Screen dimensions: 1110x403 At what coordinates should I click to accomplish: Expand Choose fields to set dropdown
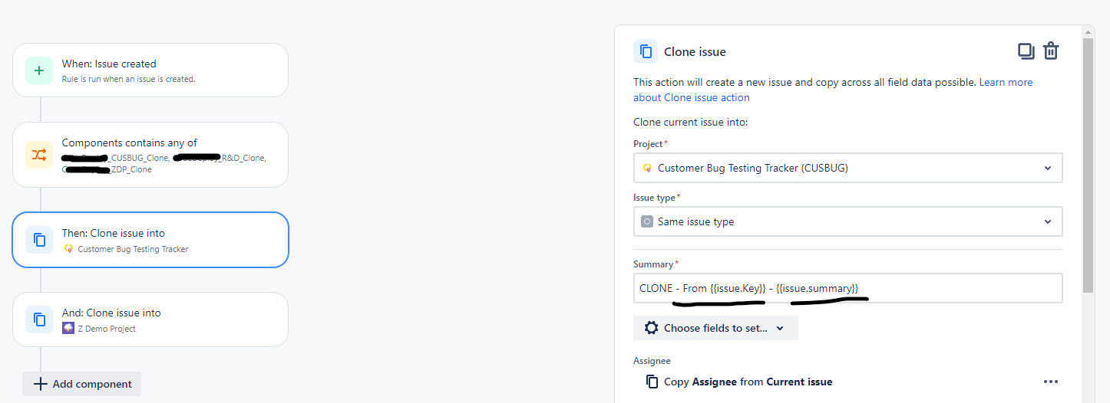(715, 328)
